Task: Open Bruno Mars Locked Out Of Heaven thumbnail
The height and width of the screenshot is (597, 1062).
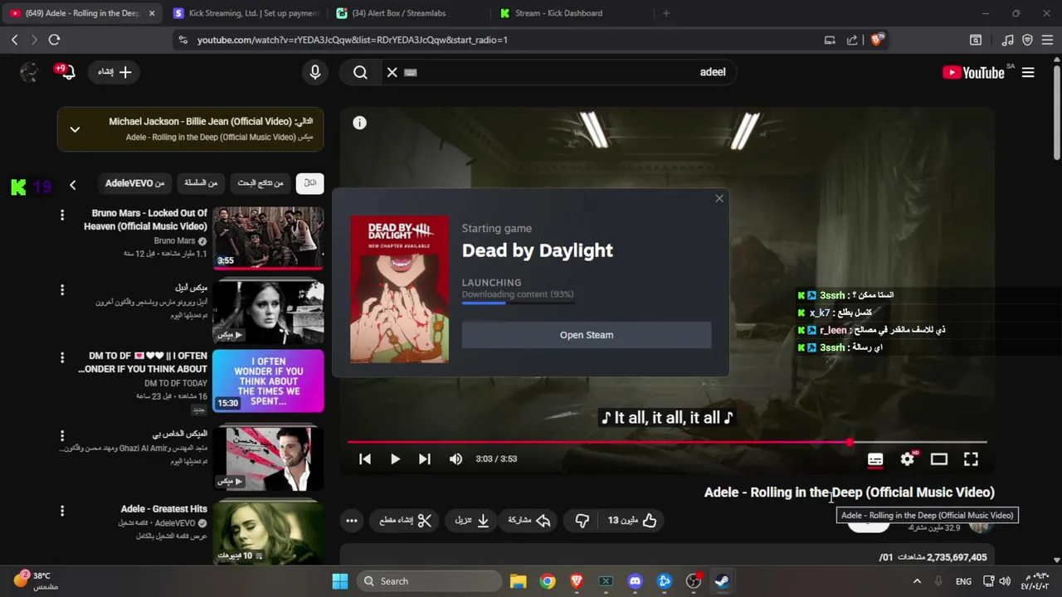Action: (268, 237)
